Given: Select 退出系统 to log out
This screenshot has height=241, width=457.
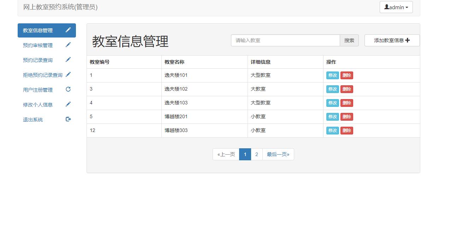Looking at the screenshot, I should click(32, 119).
